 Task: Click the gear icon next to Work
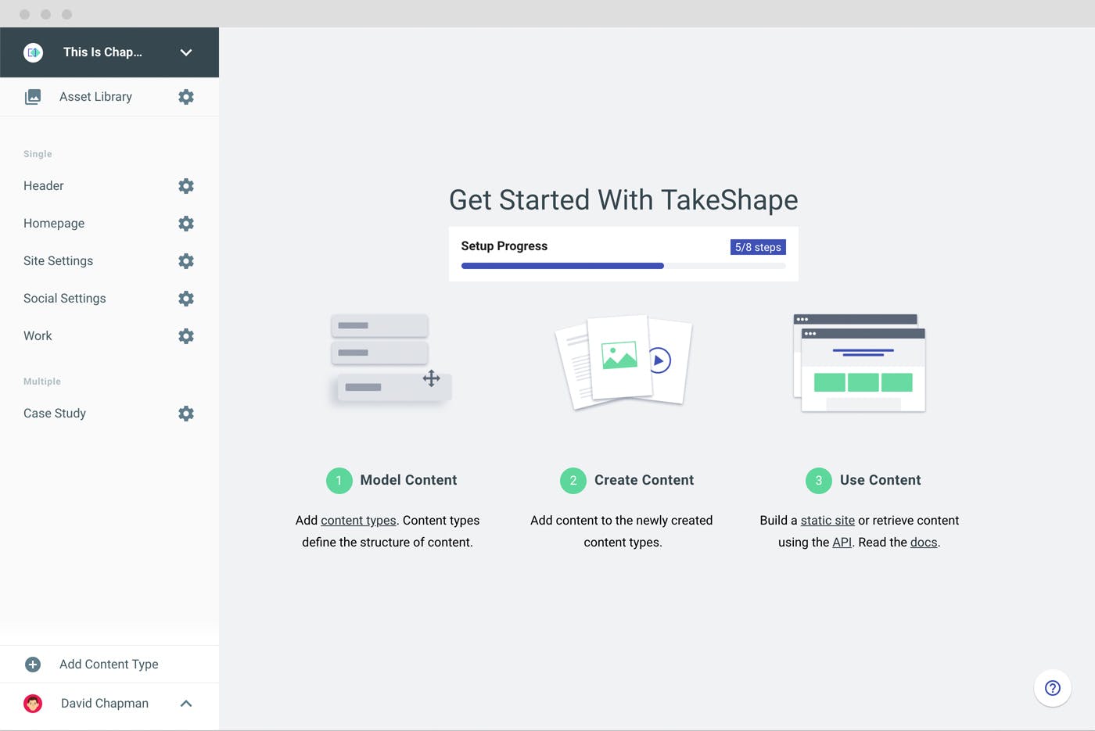pos(186,336)
